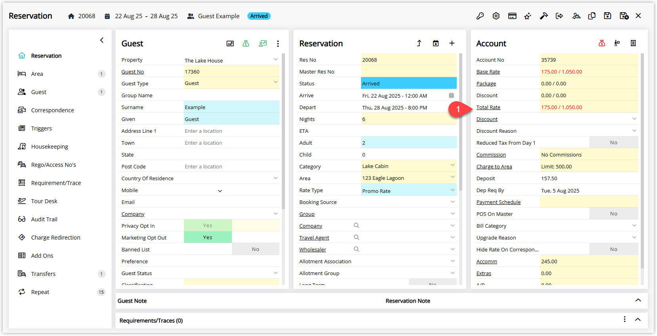Click the Payment Schedule link

[x=498, y=202]
